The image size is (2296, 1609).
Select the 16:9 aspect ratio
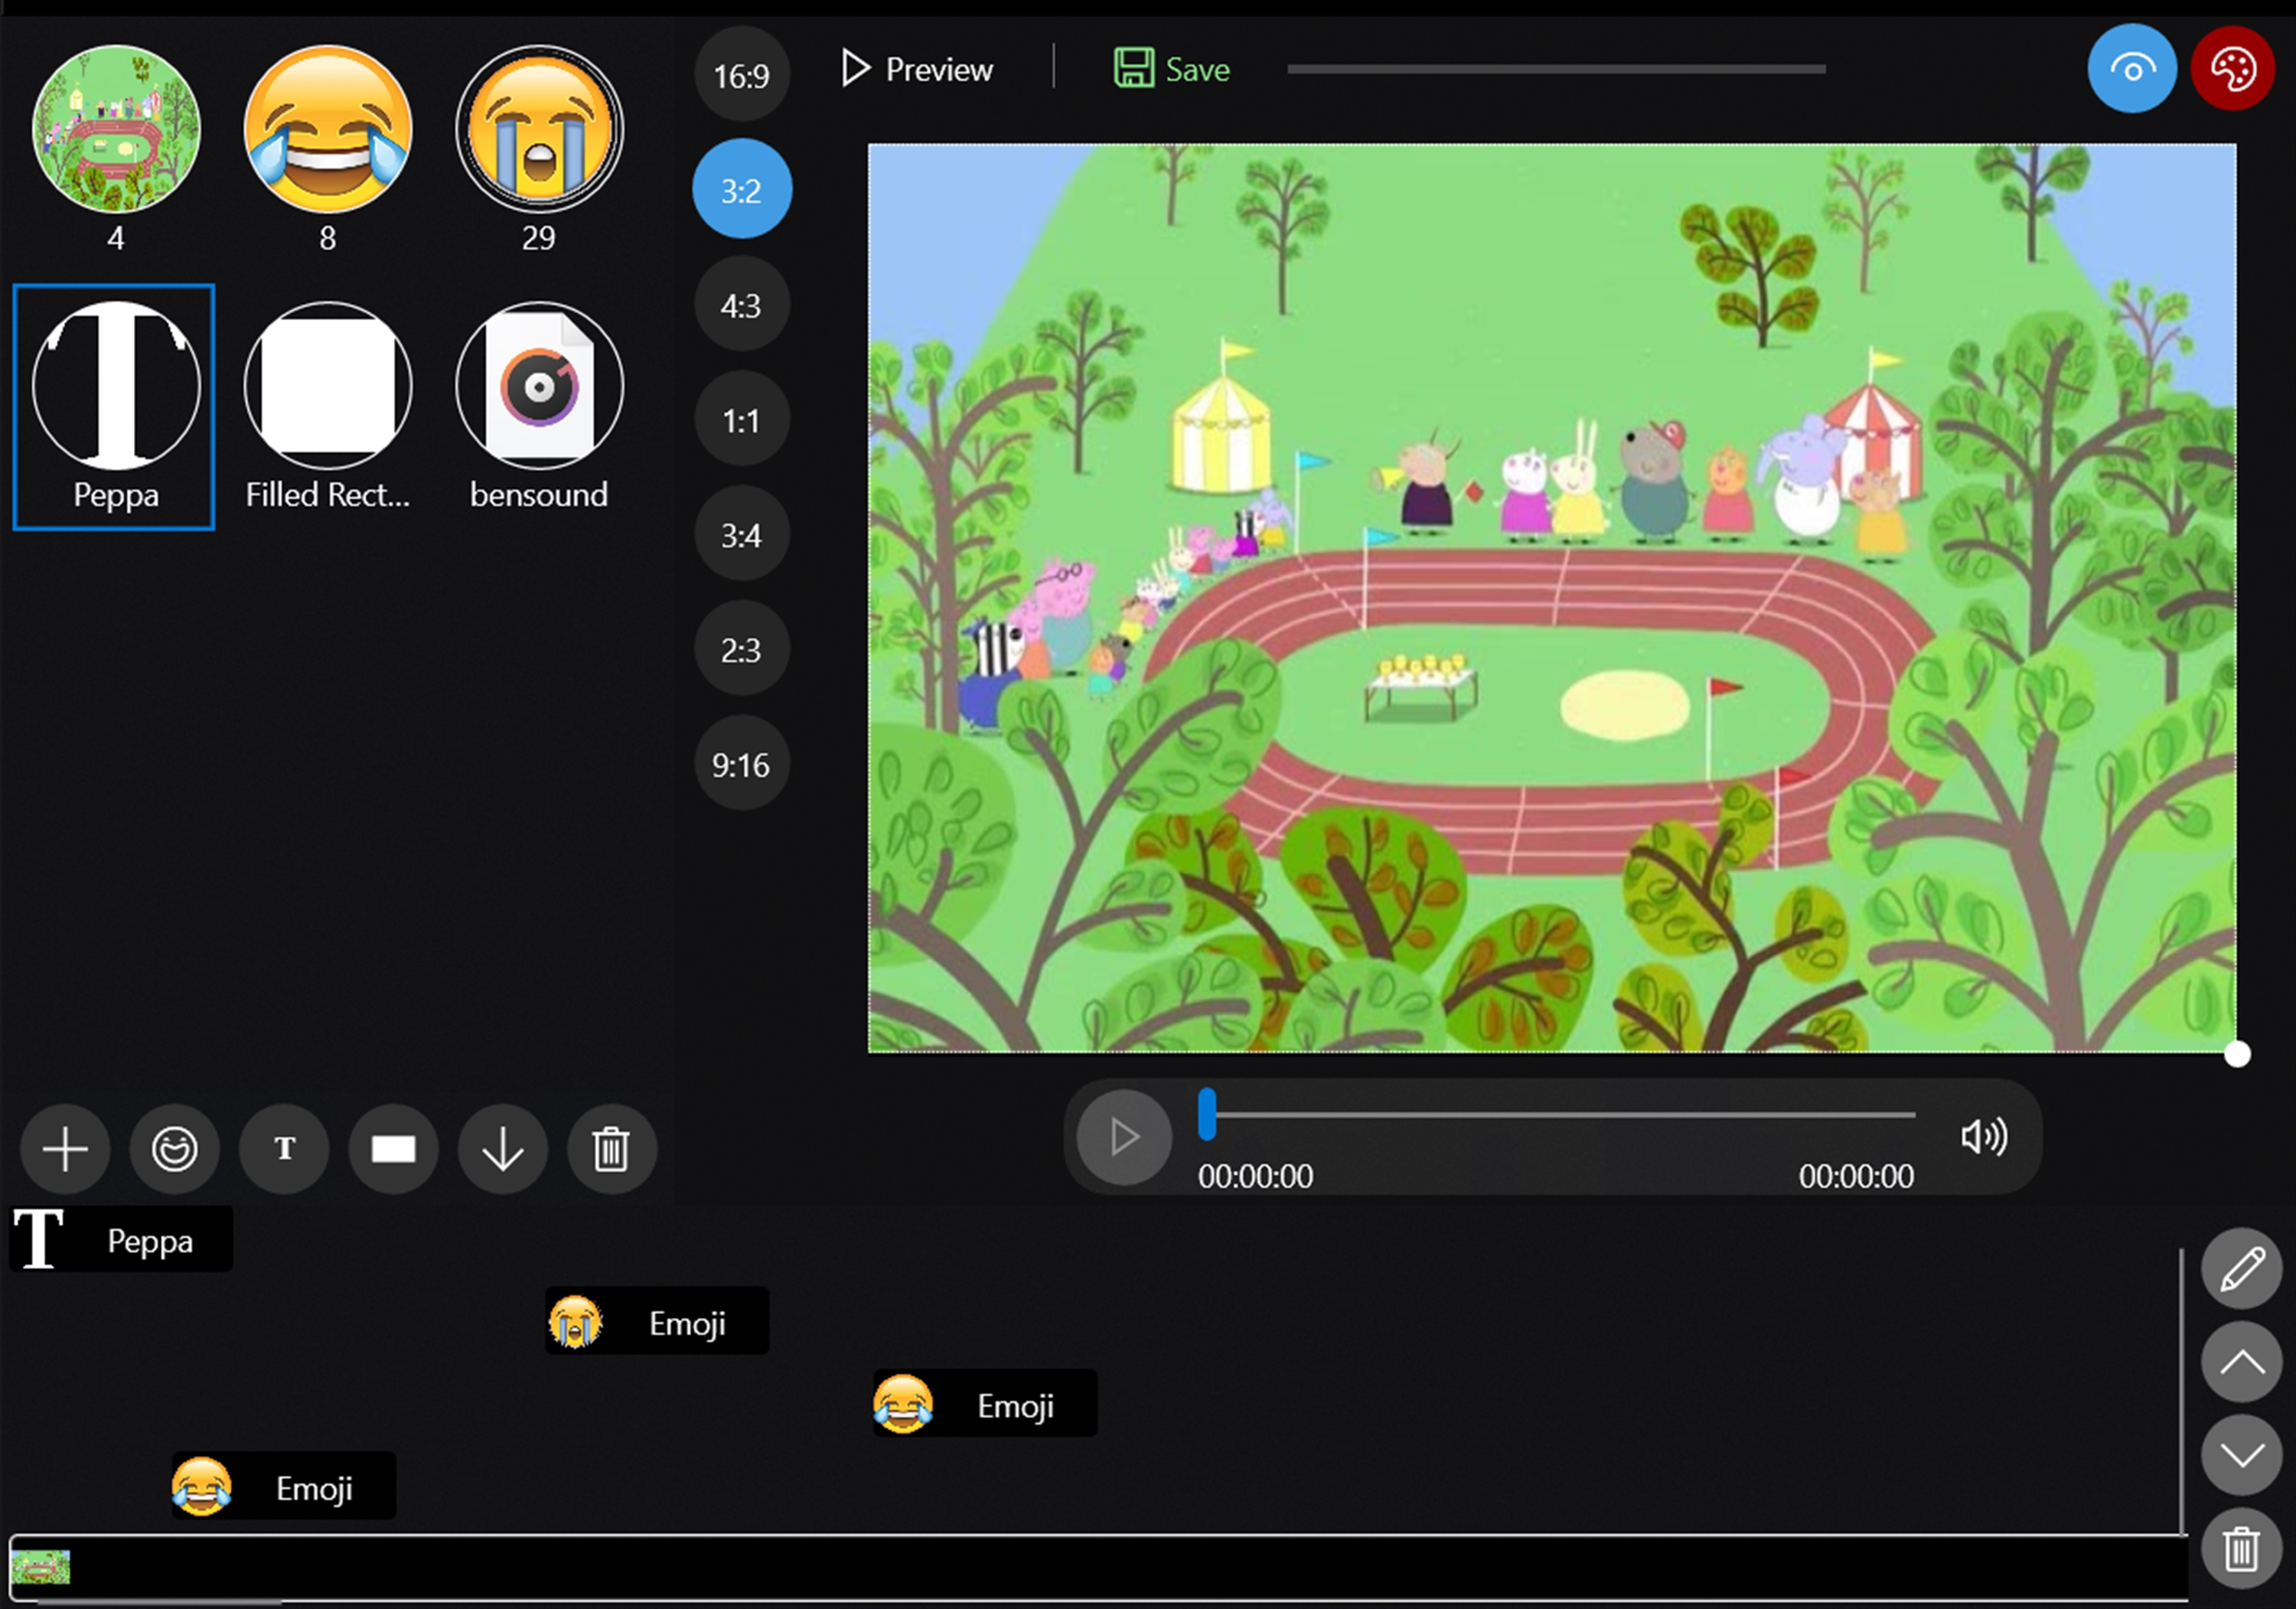point(741,75)
